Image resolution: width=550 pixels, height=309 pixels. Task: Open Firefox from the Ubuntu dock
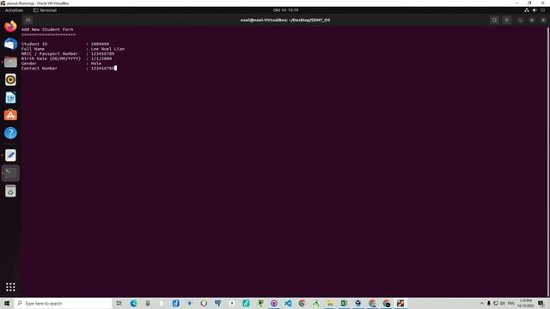[10, 27]
